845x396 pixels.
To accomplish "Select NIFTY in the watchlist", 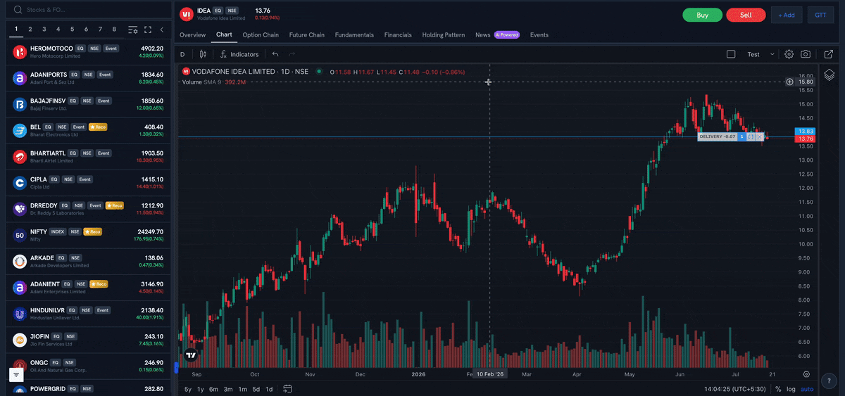I will click(x=88, y=236).
